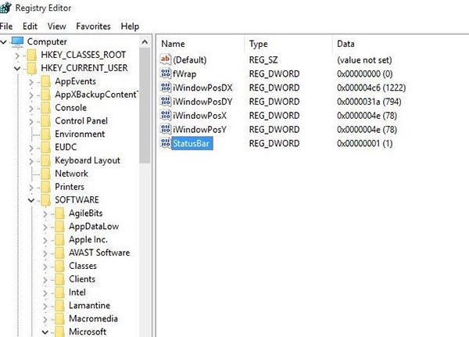Expand the Control Panel key
This screenshot has width=469, height=337.
pyautogui.click(x=31, y=121)
